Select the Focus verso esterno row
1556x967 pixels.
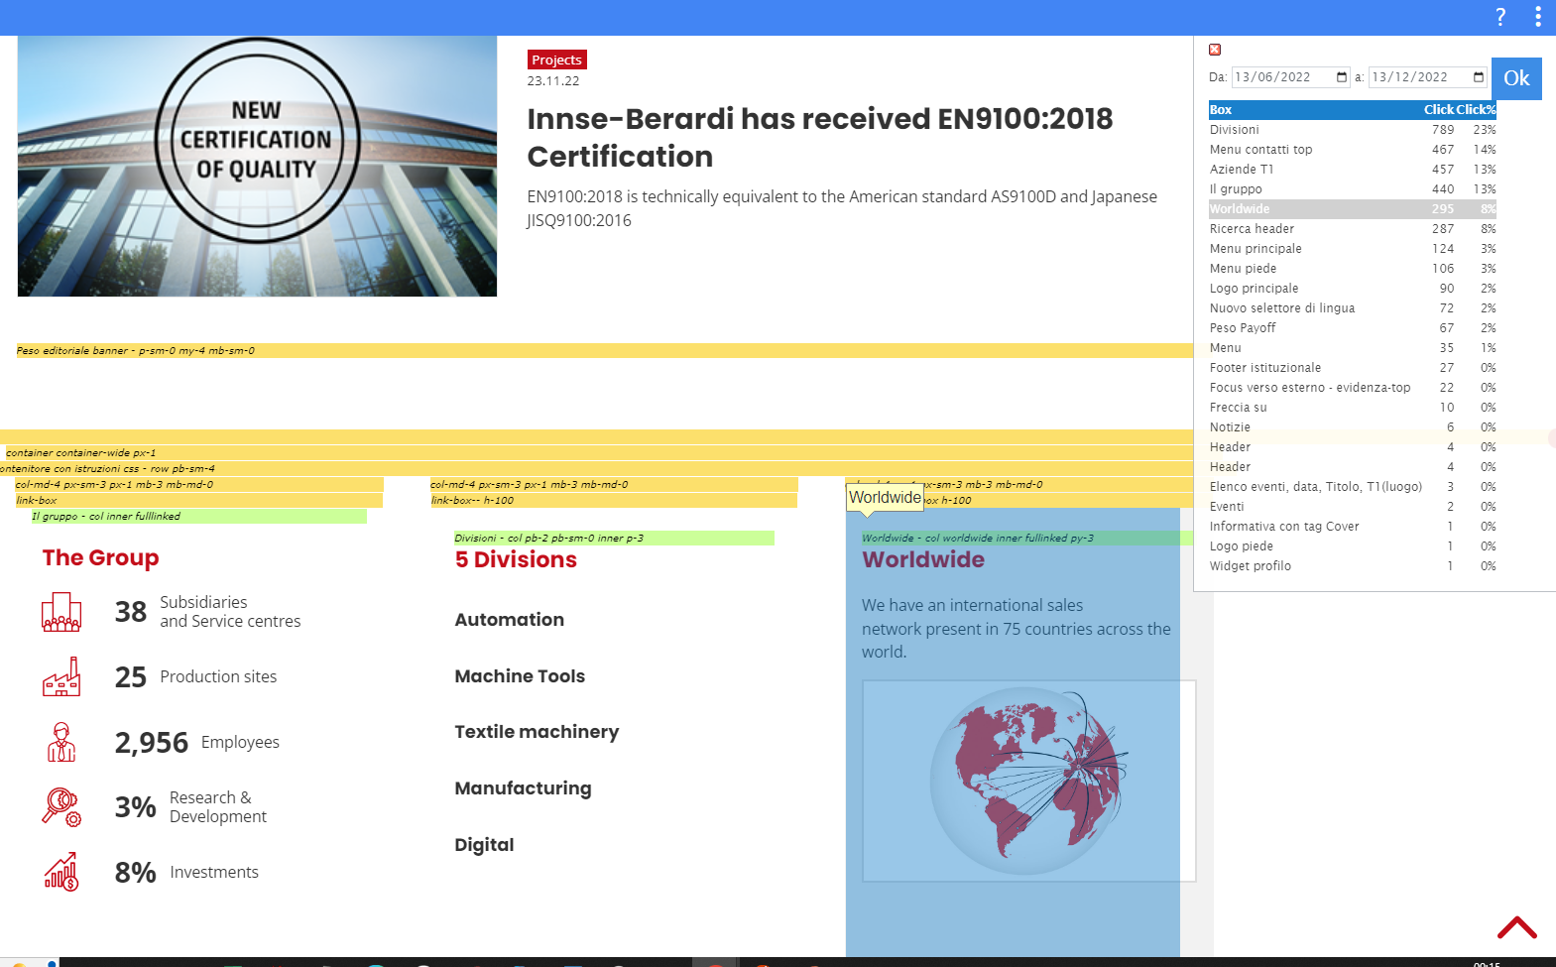coord(1353,388)
